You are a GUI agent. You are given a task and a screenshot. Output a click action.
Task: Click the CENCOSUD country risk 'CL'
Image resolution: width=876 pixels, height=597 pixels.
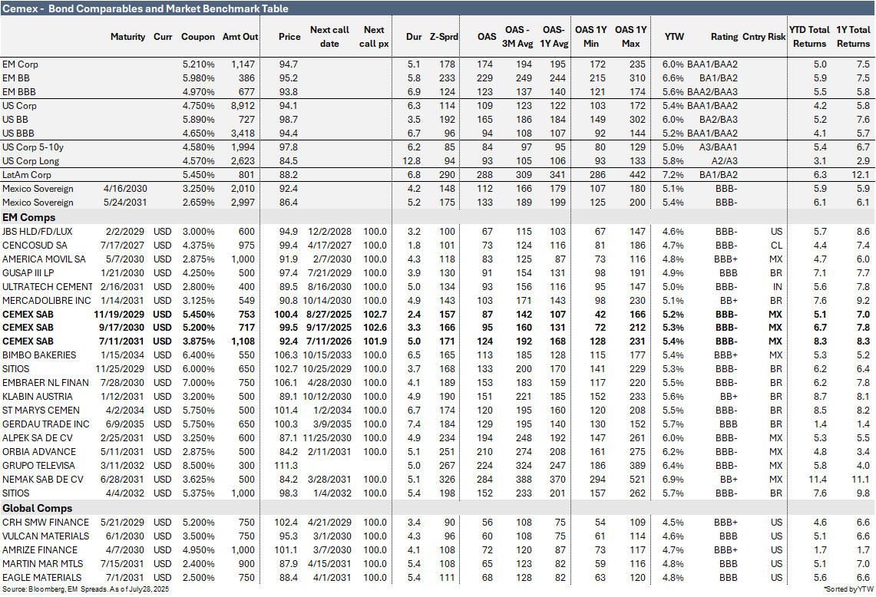point(776,245)
